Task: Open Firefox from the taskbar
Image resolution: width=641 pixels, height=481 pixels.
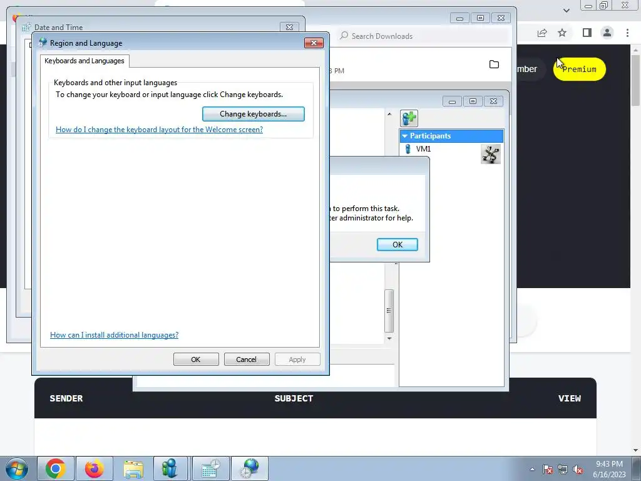Action: pos(94,468)
